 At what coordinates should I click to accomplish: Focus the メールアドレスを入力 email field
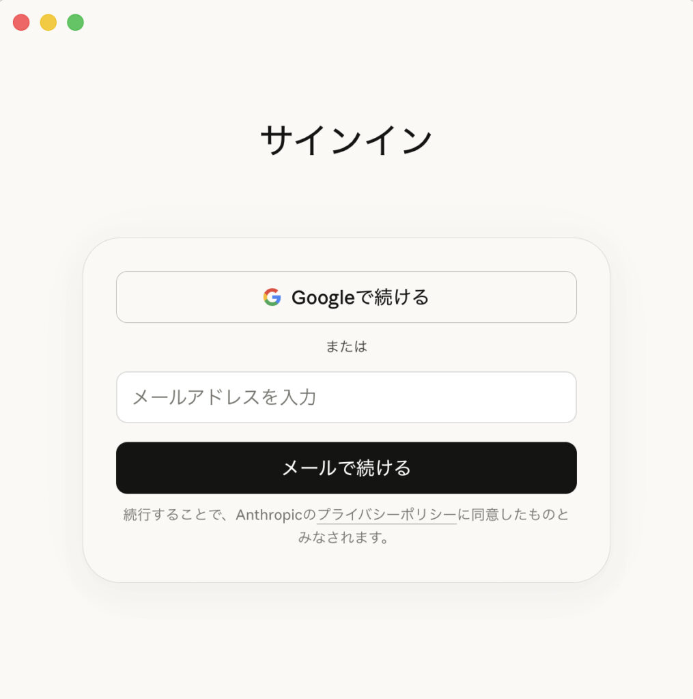click(x=346, y=397)
